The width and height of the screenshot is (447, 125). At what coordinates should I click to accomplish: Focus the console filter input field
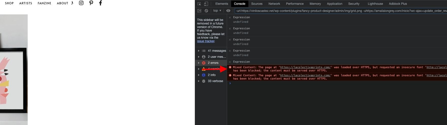click(x=341, y=11)
